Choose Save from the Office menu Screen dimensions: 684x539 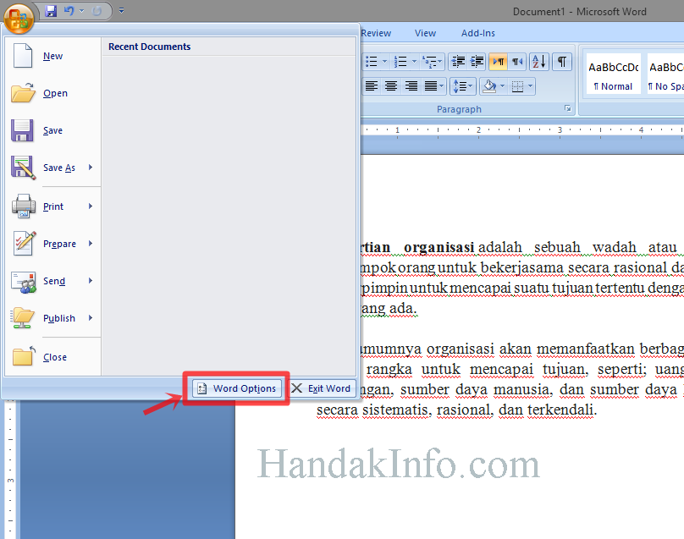pyautogui.click(x=52, y=130)
